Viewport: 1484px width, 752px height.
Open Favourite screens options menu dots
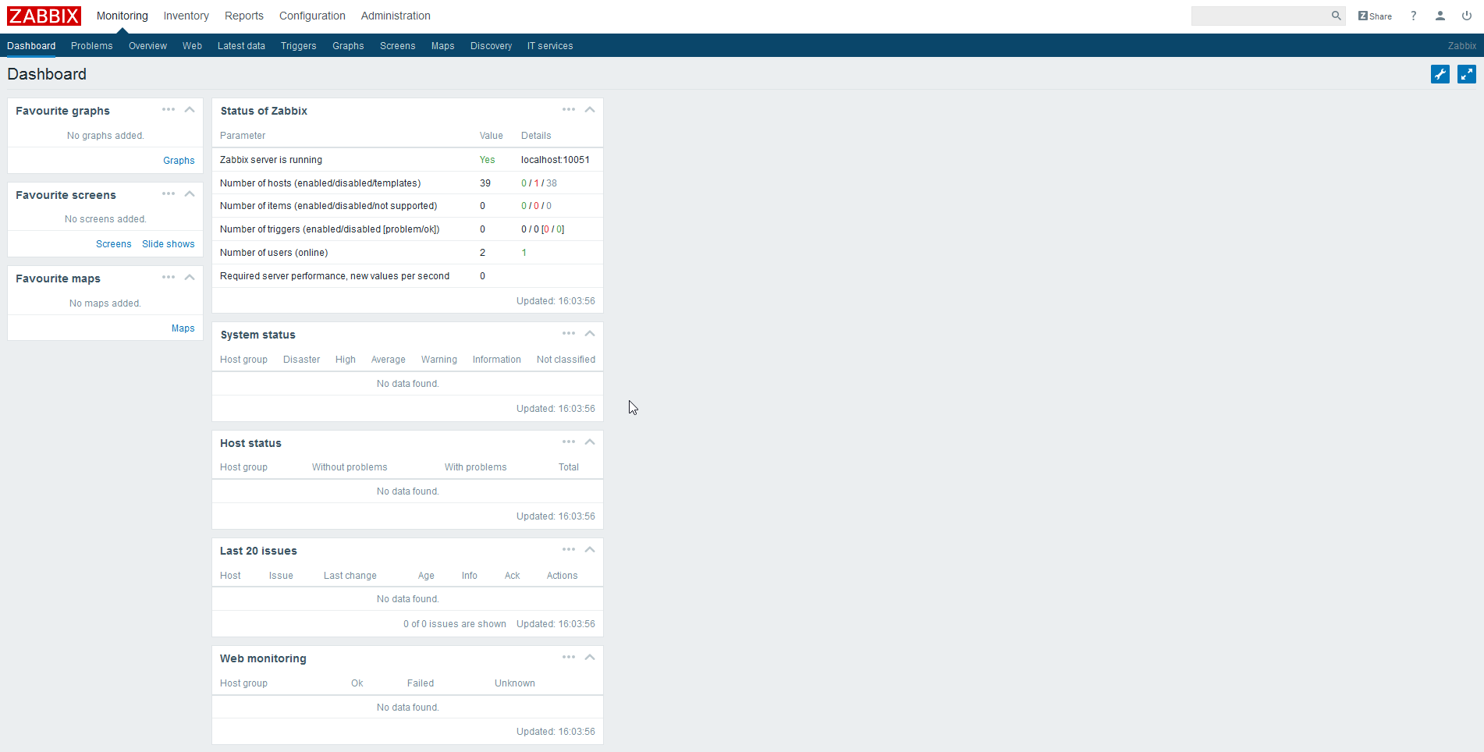(x=169, y=194)
